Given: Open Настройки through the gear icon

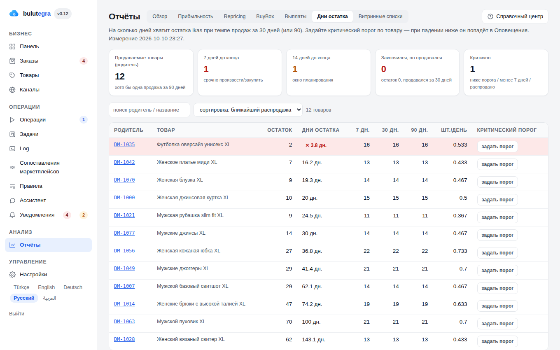Looking at the screenshot, I should coord(12,275).
